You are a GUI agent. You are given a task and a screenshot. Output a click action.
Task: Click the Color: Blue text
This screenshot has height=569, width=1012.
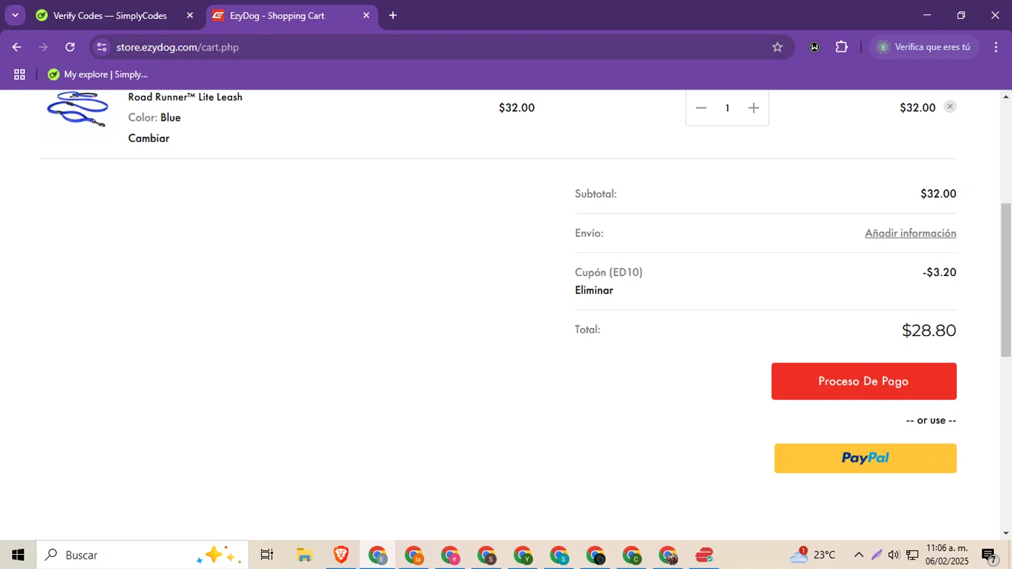click(x=154, y=117)
